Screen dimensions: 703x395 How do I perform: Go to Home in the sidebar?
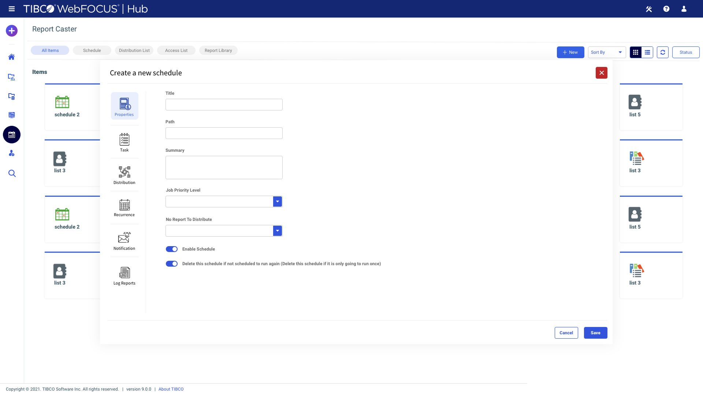pos(12,57)
